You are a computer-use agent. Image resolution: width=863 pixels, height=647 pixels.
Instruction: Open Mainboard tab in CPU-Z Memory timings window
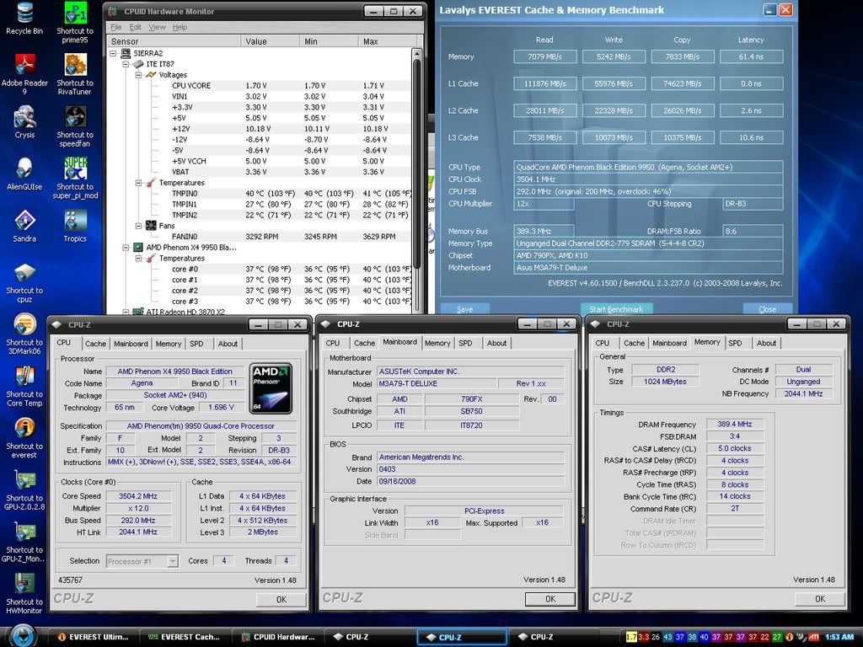point(669,344)
